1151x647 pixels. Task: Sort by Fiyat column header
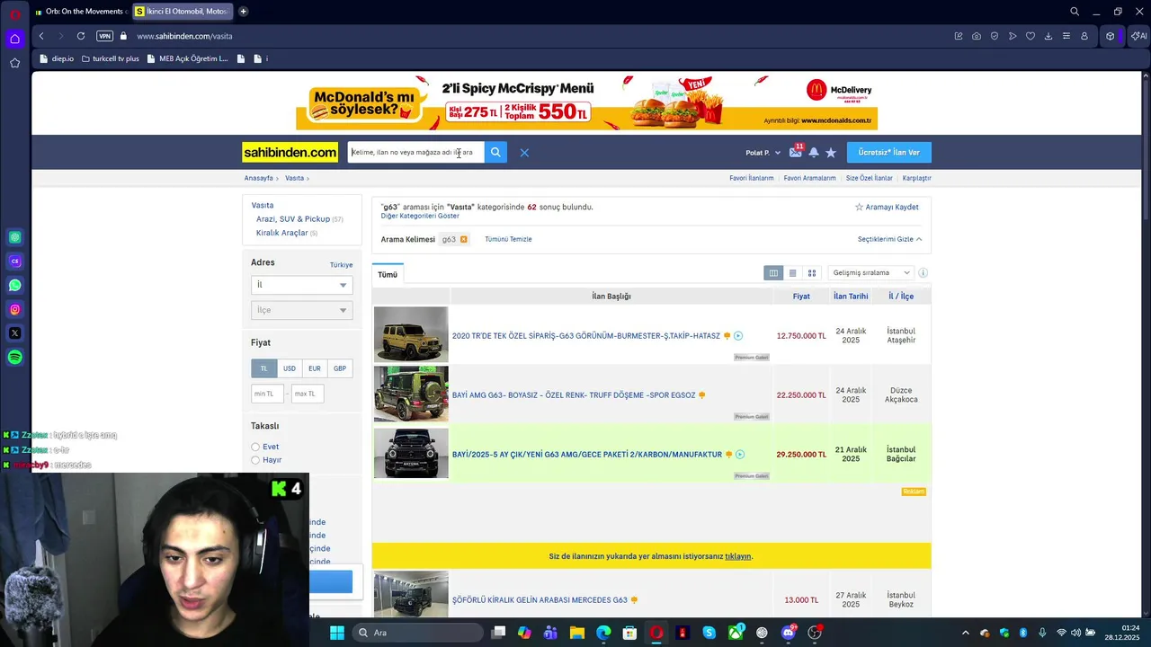pos(801,296)
